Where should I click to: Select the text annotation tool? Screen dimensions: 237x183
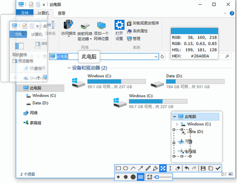170,168
